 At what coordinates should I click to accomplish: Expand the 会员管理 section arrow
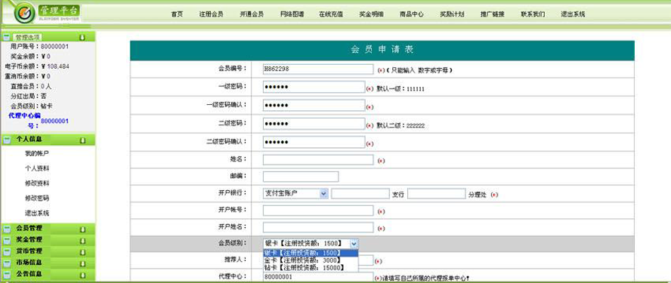coord(82,229)
